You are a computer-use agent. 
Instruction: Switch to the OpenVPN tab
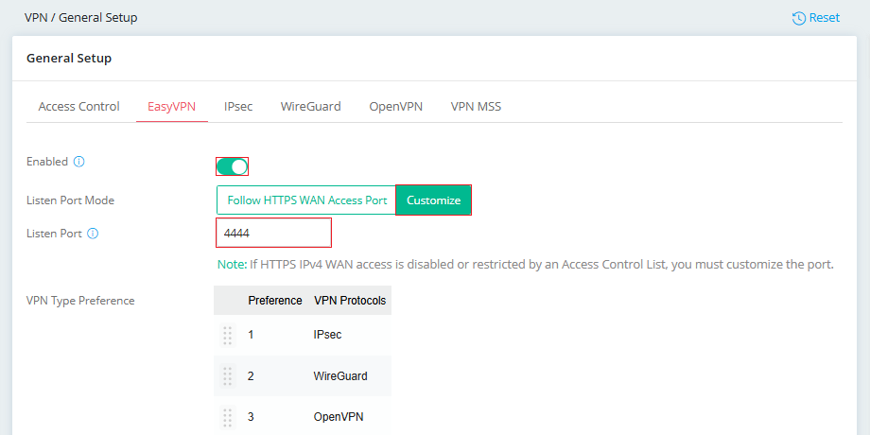(x=396, y=107)
